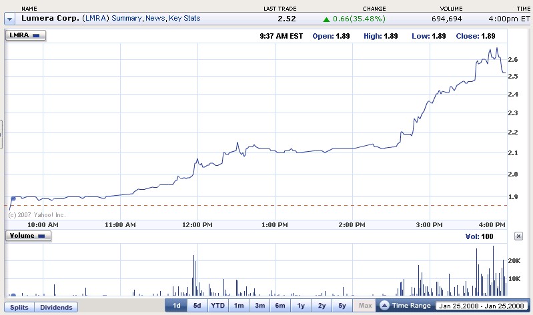Click the 12:00 PM axis label

click(x=197, y=224)
